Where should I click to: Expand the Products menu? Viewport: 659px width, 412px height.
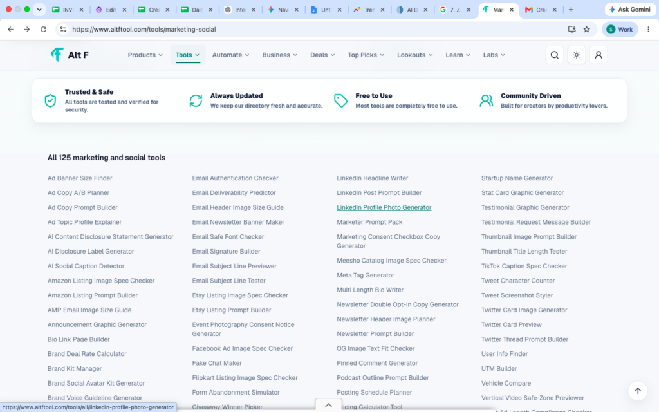(x=145, y=55)
